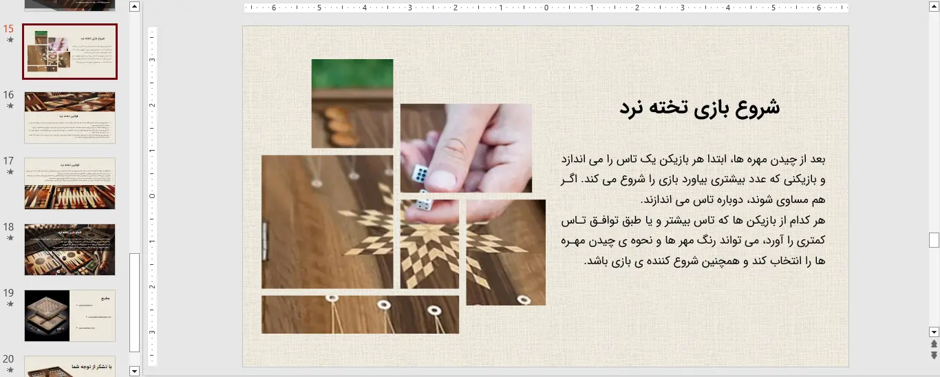Go to previous slide using double-up arrow
This screenshot has height=377, width=940.
934,344
